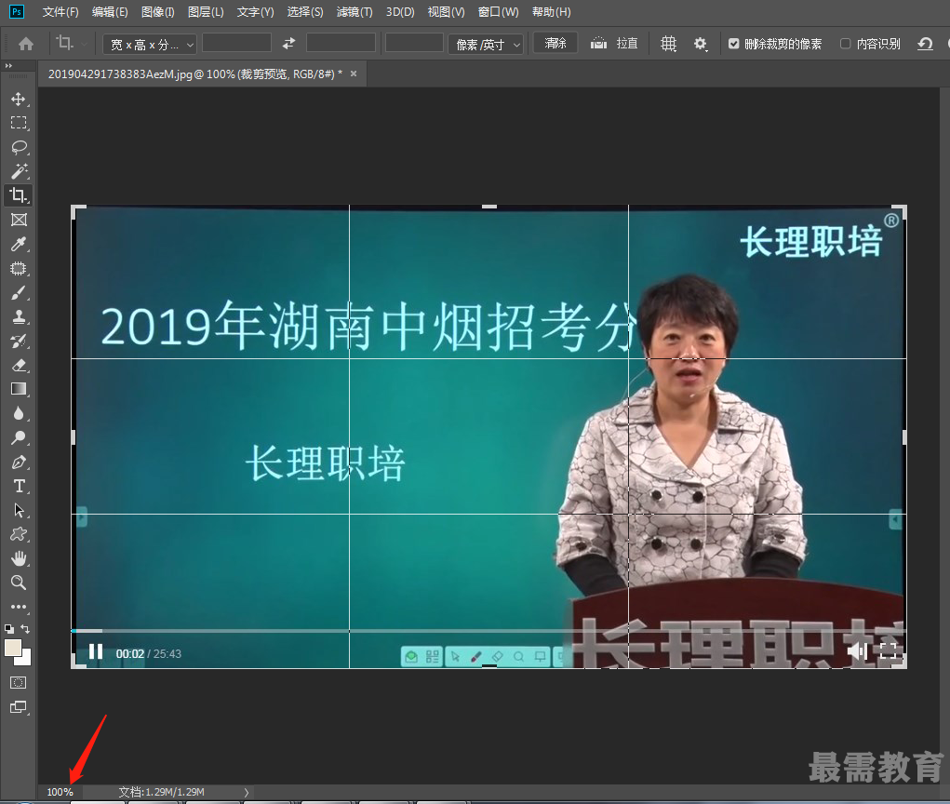
Task: Click the resolution input field
Action: point(414,44)
